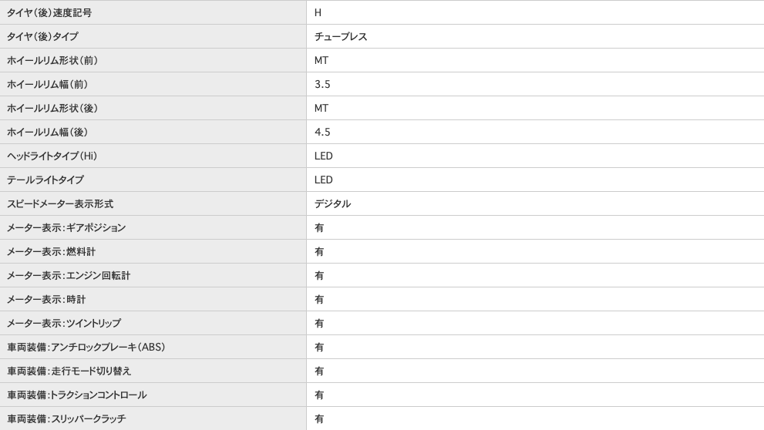764x430 pixels.
Task: Click the ホイールリム形状(前) label
Action: tap(52, 61)
